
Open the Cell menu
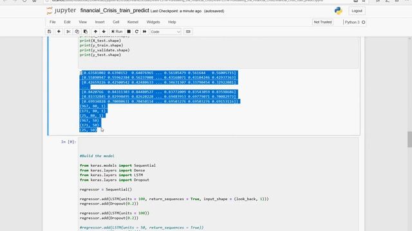[116, 22]
